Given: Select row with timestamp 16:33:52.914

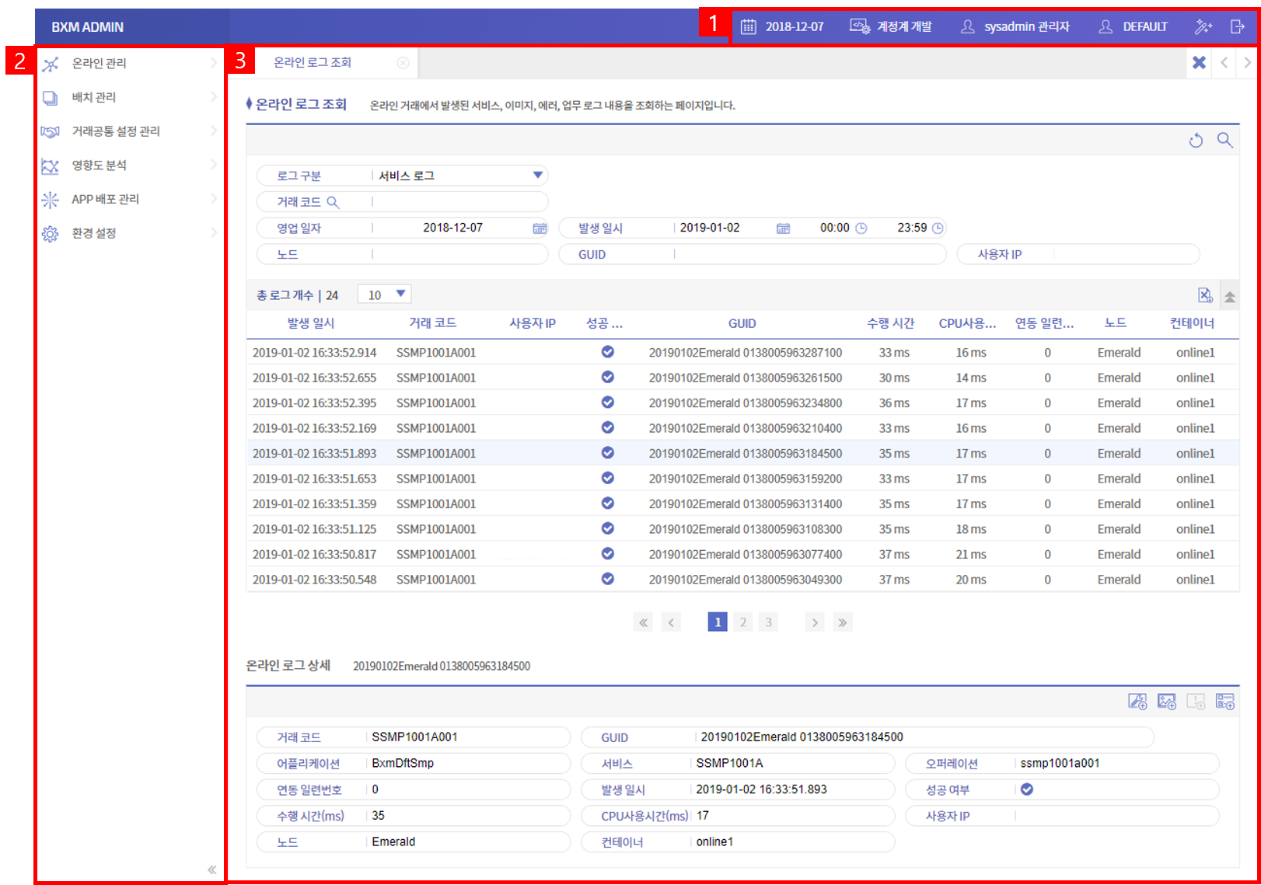Looking at the screenshot, I should point(742,353).
